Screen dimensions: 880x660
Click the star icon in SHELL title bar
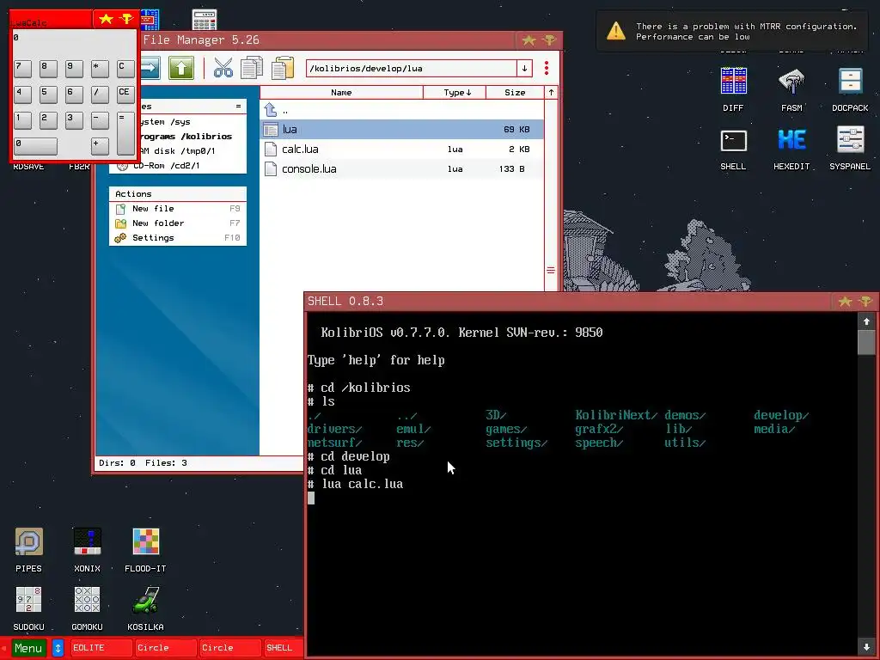846,302
